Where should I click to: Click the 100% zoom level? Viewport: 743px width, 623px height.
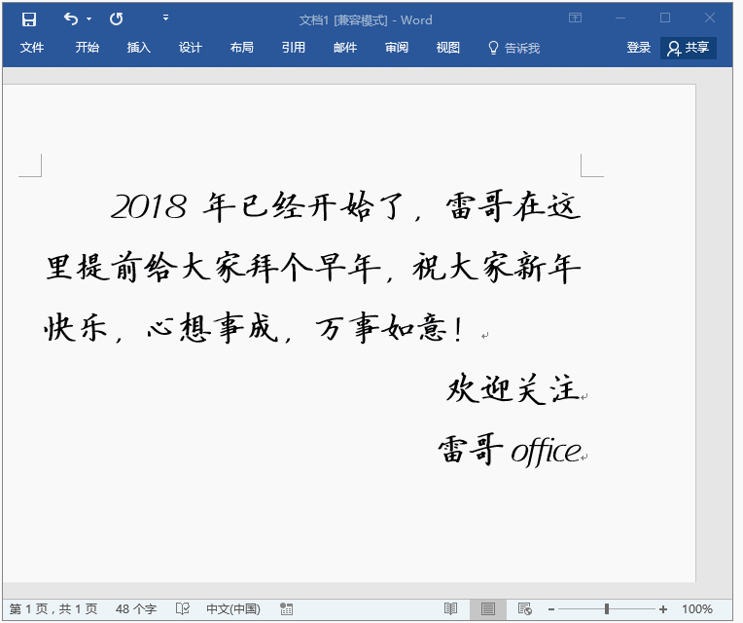coord(697,608)
